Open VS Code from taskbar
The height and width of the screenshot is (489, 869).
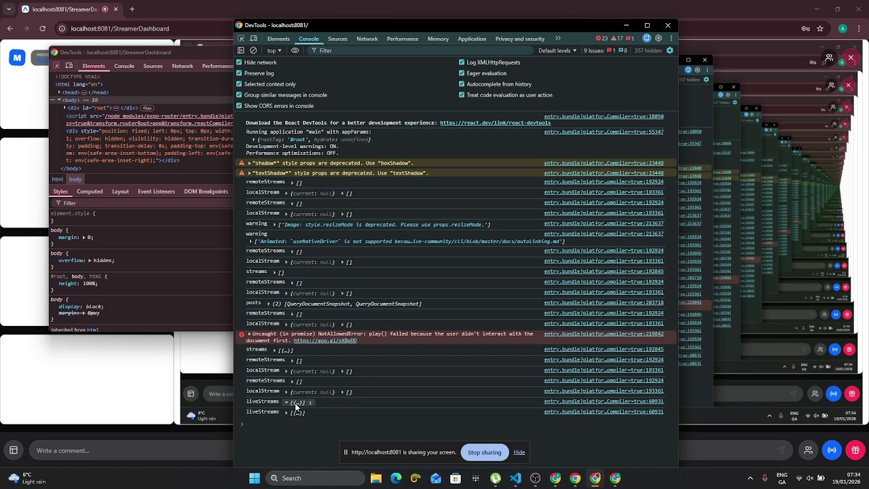[x=515, y=478]
